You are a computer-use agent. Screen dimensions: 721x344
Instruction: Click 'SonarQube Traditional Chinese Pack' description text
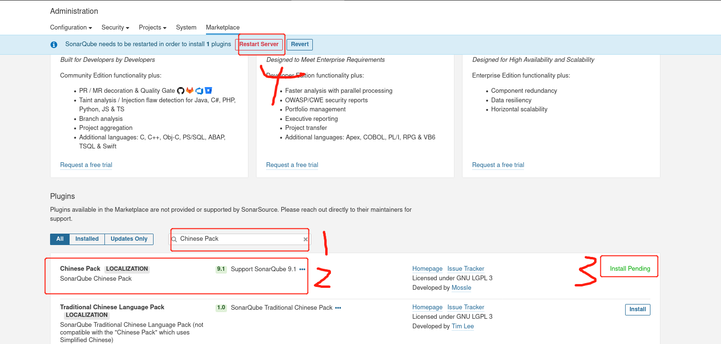click(x=282, y=308)
